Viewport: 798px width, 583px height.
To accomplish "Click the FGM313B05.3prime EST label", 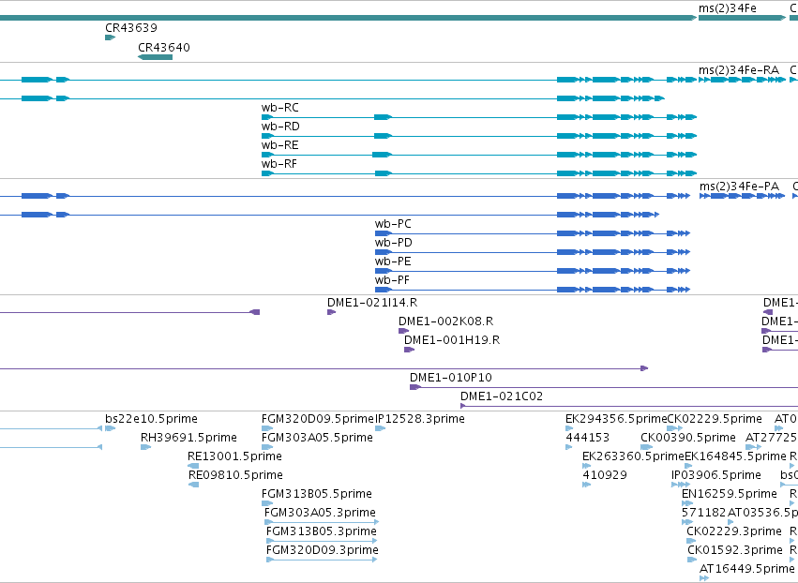I will click(321, 532).
